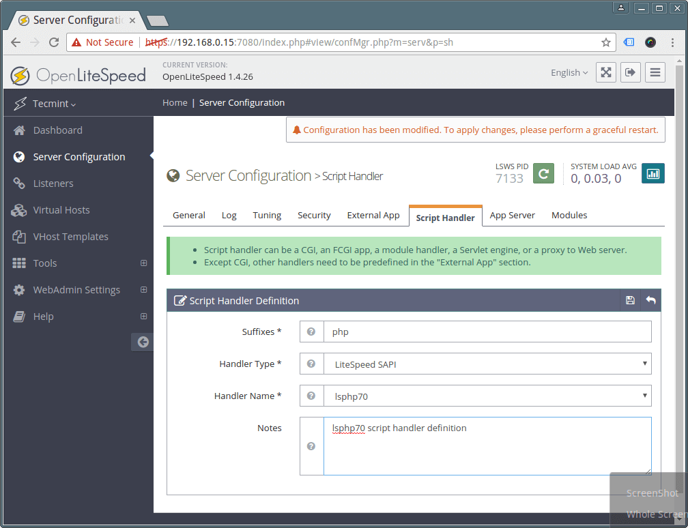The image size is (688, 528).
Task: Open the English language dropdown
Action: [x=569, y=73]
